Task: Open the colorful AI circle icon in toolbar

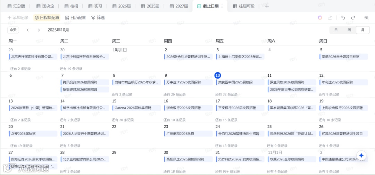Action: coord(320,18)
